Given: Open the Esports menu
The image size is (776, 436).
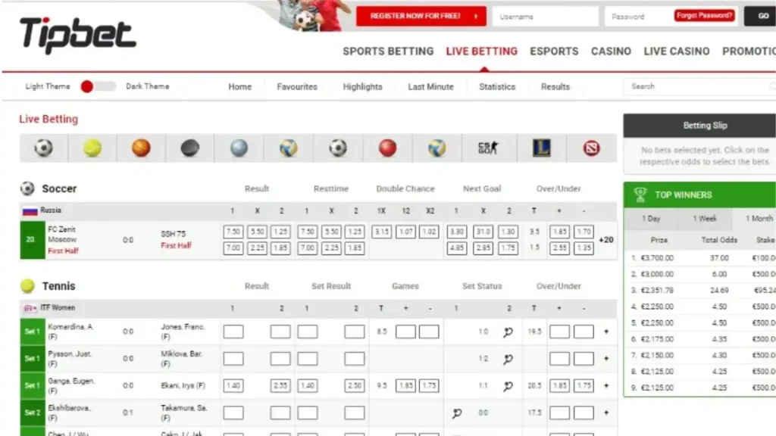Looking at the screenshot, I should tap(554, 51).
